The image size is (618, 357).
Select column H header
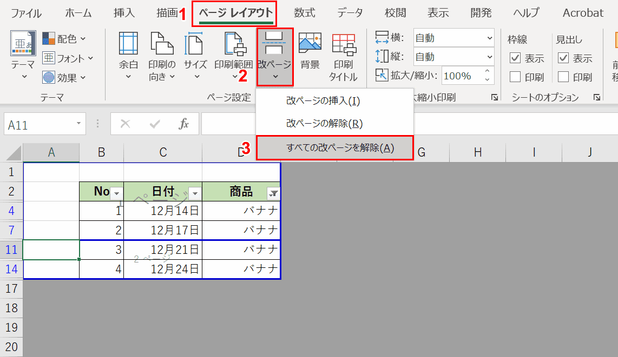478,152
